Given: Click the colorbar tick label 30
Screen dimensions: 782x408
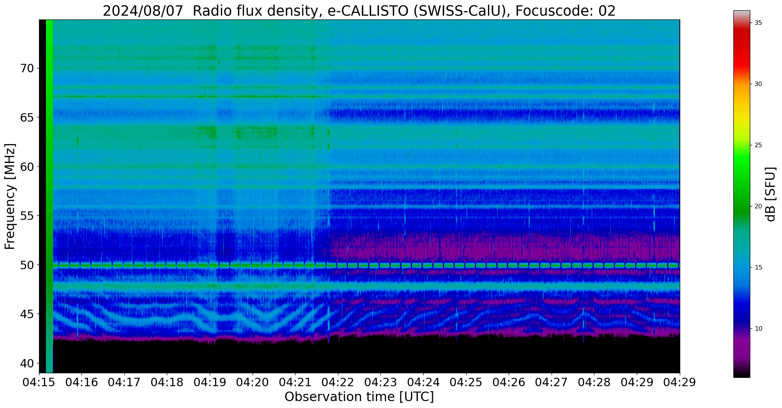Looking at the screenshot, I should (758, 84).
